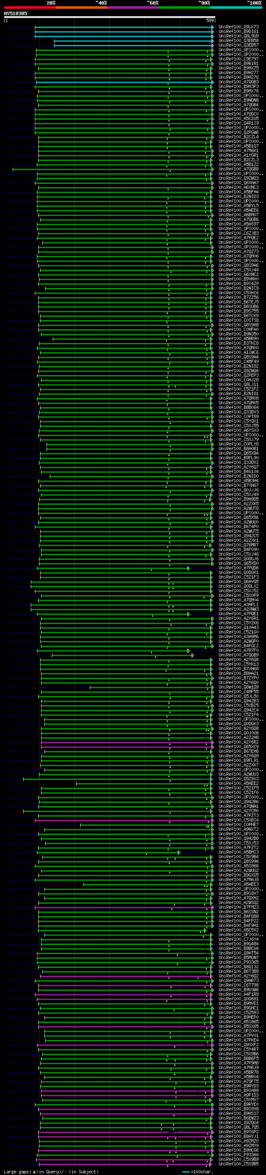
Task: Click the red ~20% identity legend segment
Action: 30,8
